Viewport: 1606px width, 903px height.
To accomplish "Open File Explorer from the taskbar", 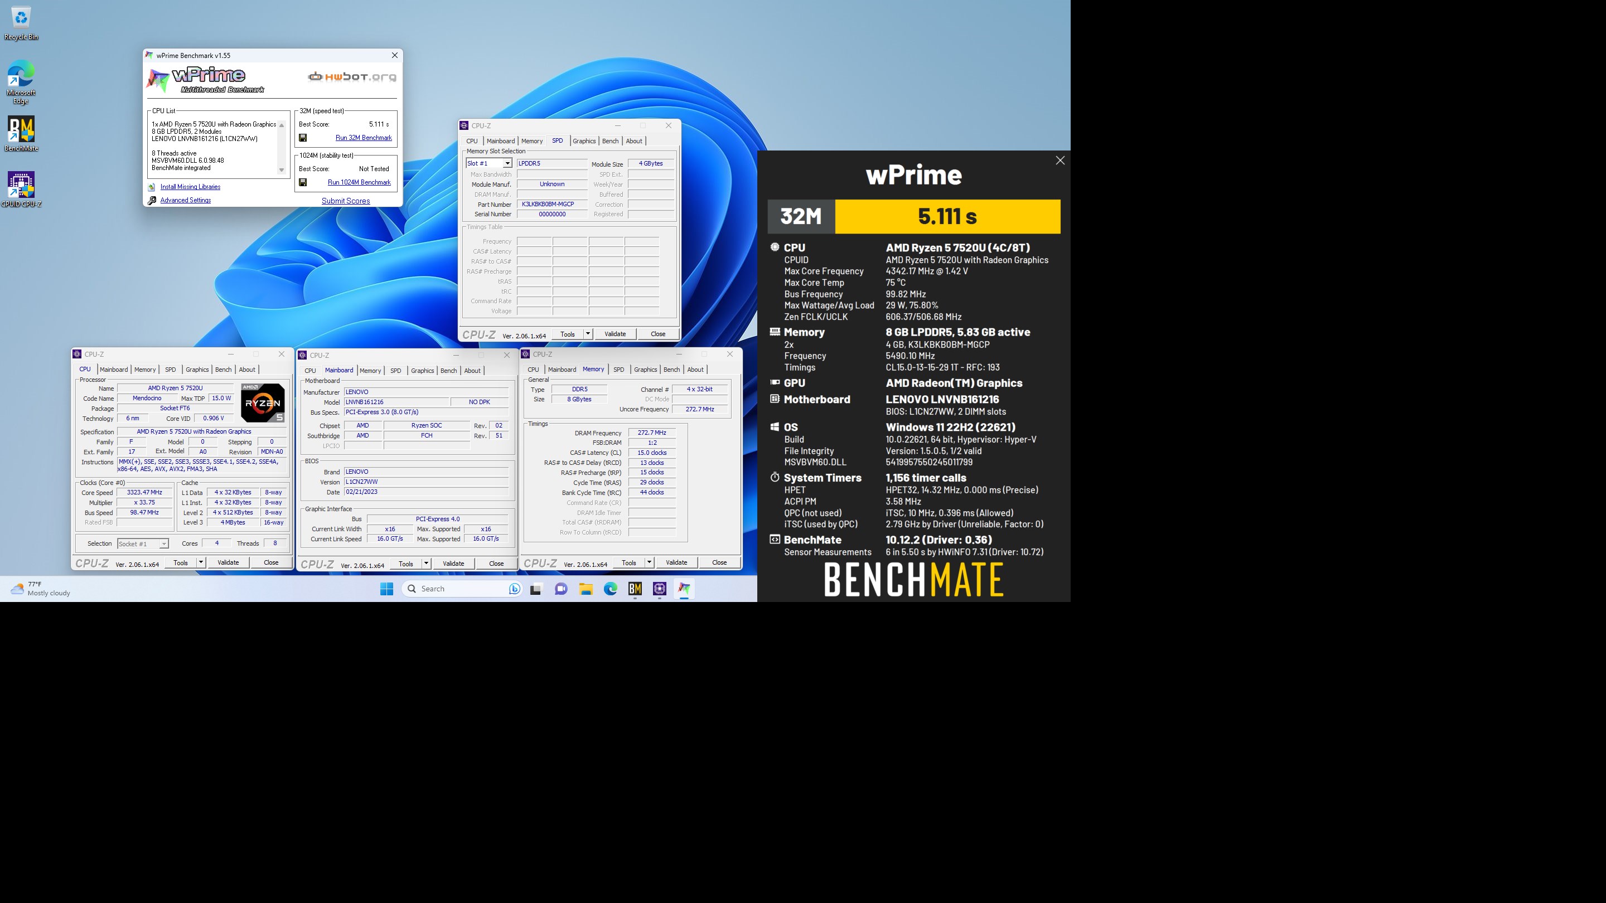I will (x=586, y=589).
